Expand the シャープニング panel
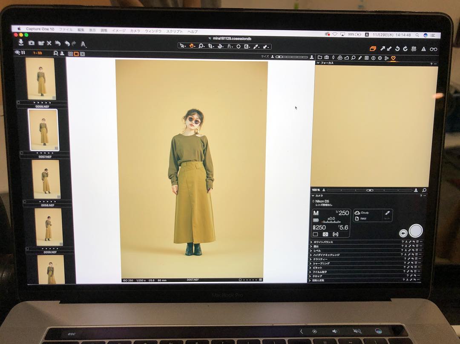460x344 pixels. (311, 264)
